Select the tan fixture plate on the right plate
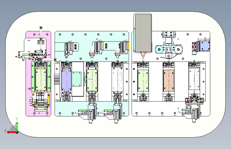 [169, 80]
